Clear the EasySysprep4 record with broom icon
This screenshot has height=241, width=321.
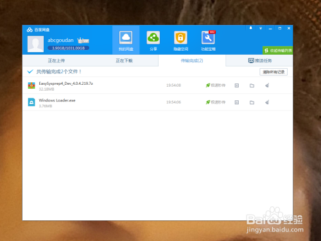(x=267, y=85)
